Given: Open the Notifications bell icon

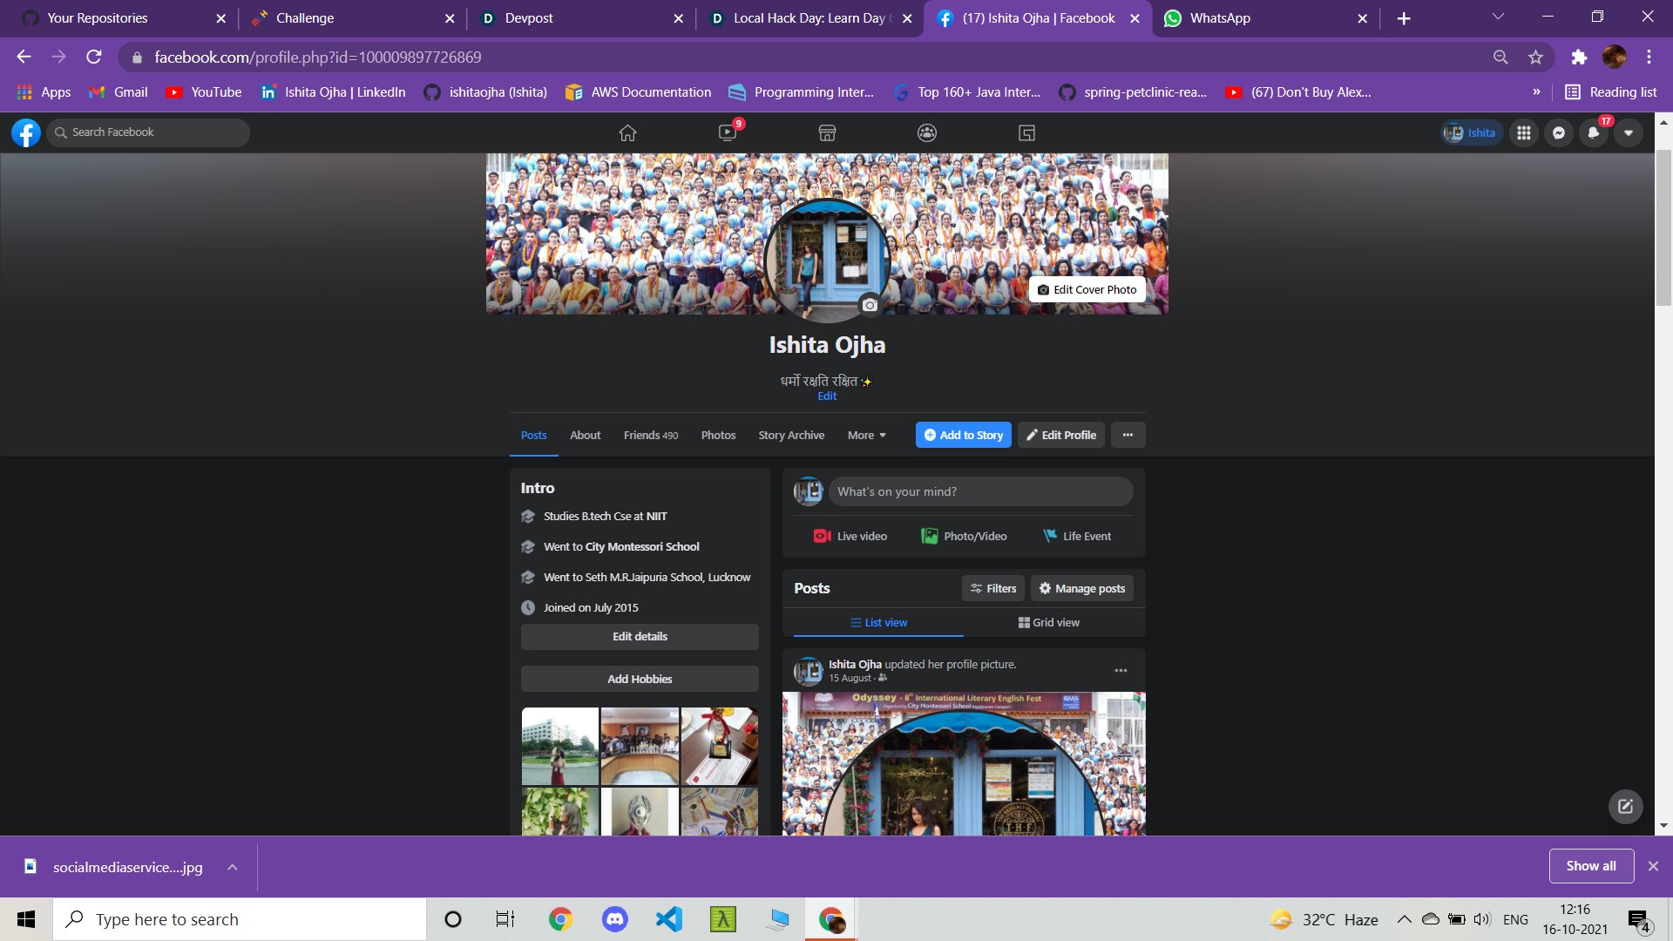Looking at the screenshot, I should pyautogui.click(x=1594, y=132).
